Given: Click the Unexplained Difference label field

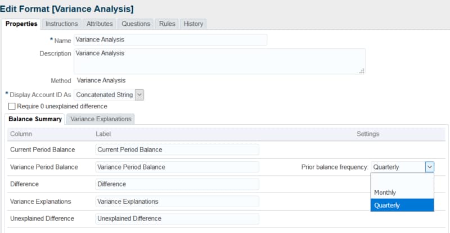Looking at the screenshot, I should pyautogui.click(x=177, y=218).
